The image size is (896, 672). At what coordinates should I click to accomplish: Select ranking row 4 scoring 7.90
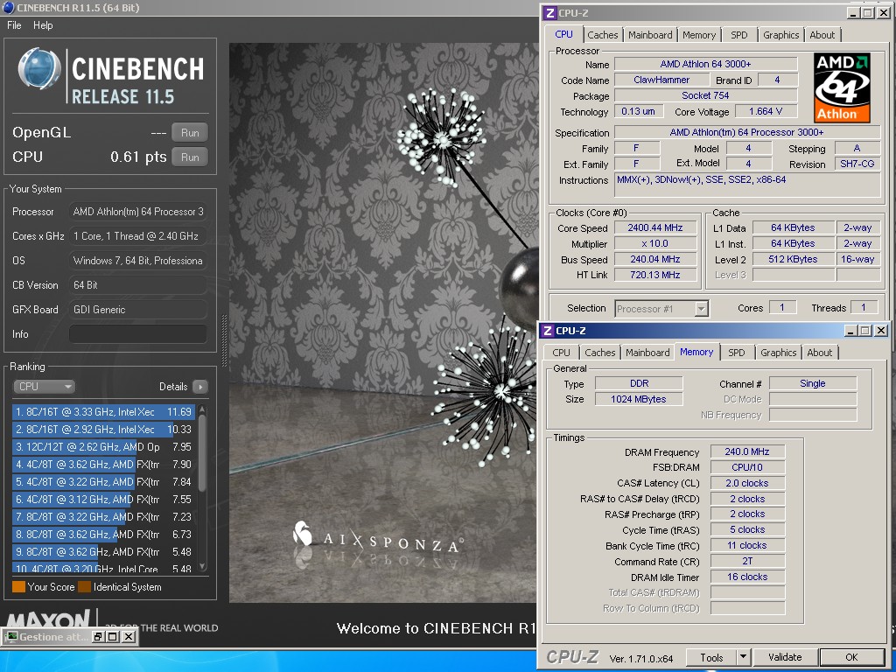point(103,464)
